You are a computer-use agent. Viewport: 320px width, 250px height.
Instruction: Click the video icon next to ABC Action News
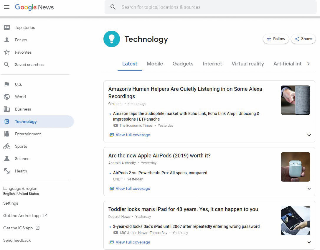click(x=116, y=233)
